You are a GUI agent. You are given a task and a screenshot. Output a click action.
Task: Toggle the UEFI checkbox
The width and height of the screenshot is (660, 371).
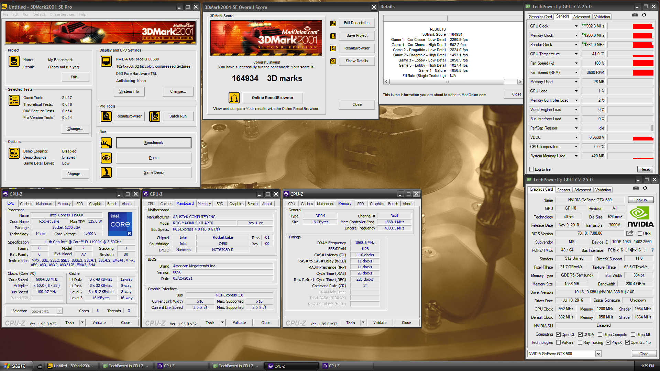point(640,234)
